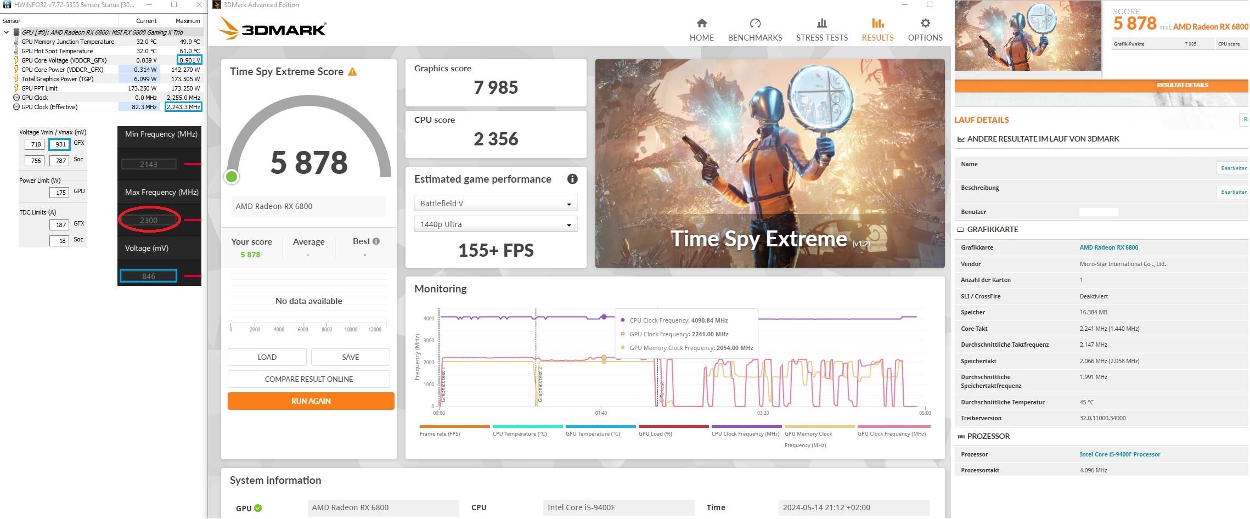Click the Max Frequency 2300 value field
Screen dimensions: 1250x519
149,221
